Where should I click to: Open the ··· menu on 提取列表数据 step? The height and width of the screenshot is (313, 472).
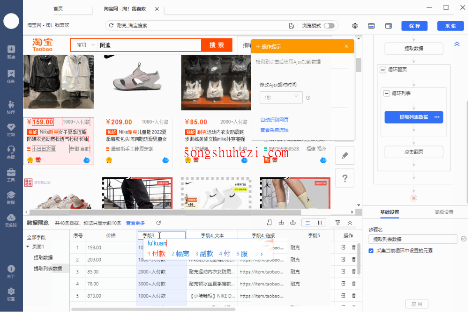click(x=437, y=117)
